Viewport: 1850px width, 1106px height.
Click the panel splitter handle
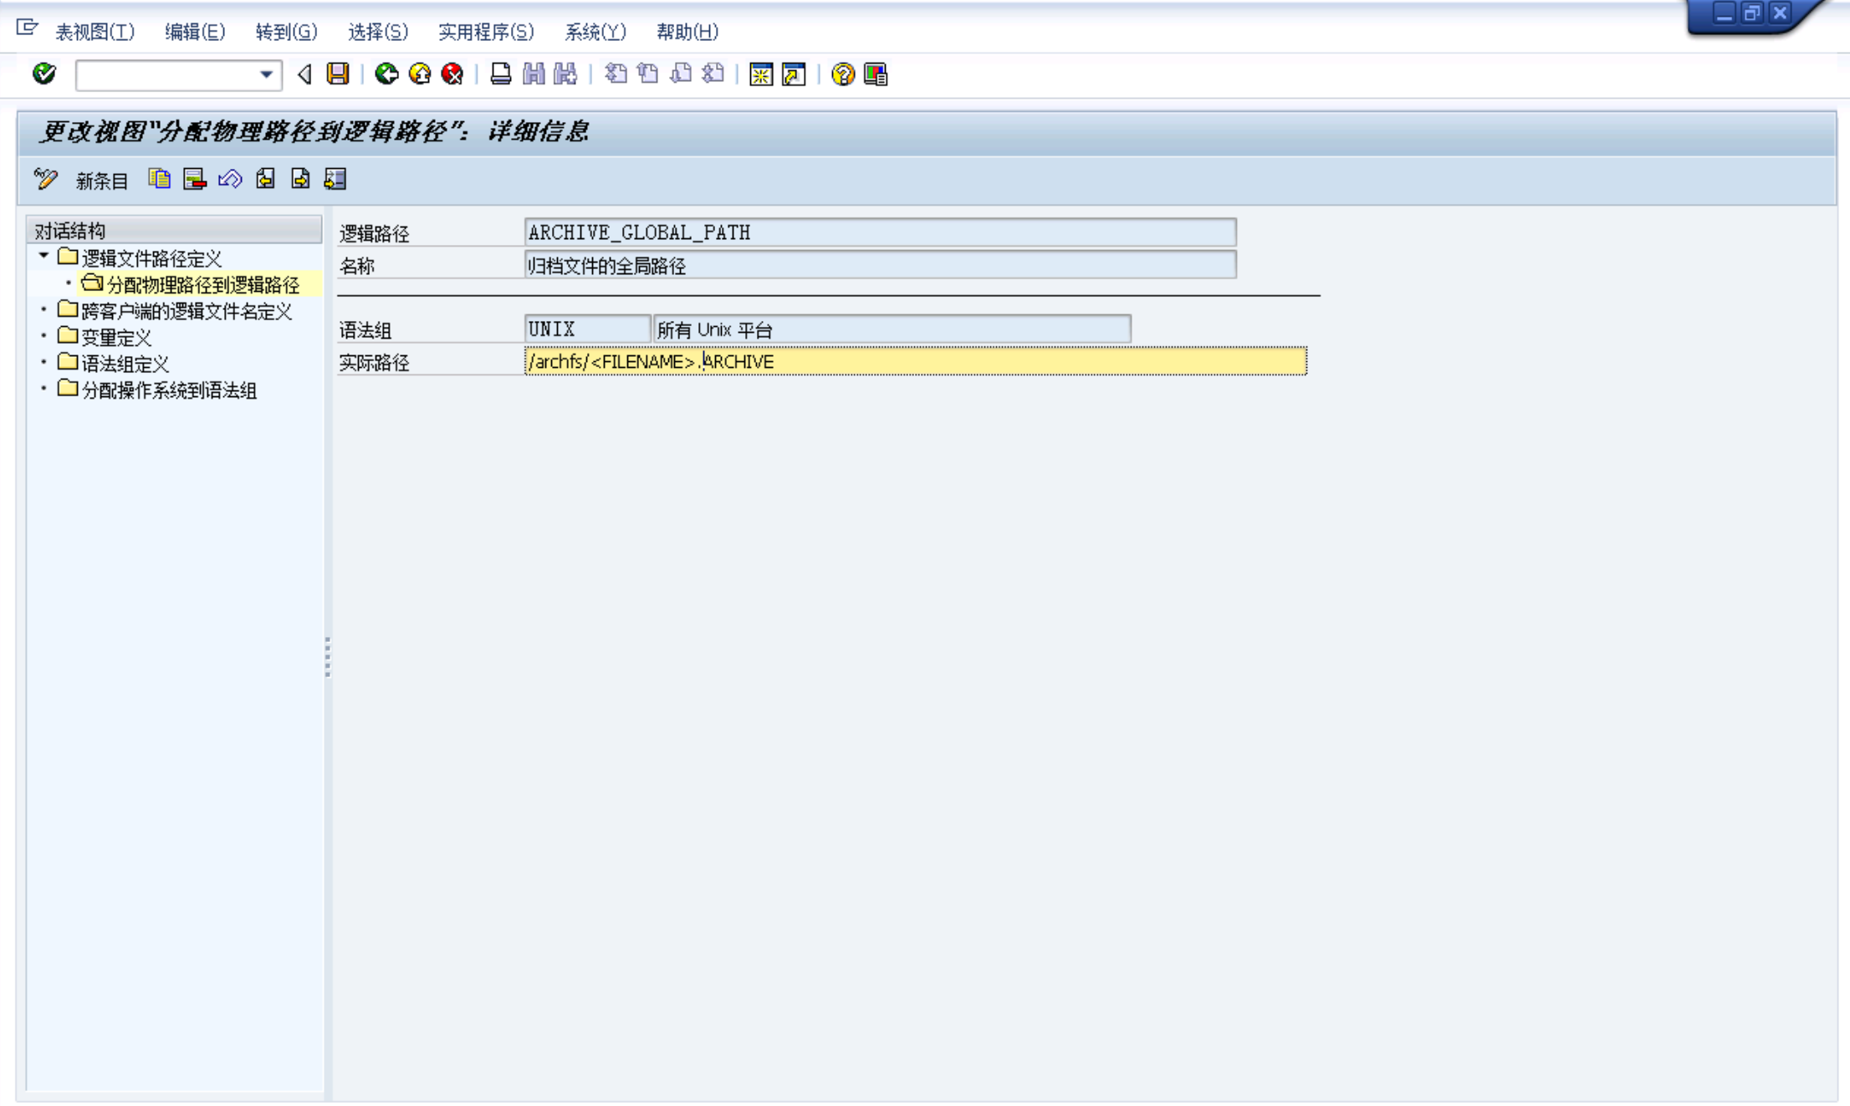(x=328, y=657)
